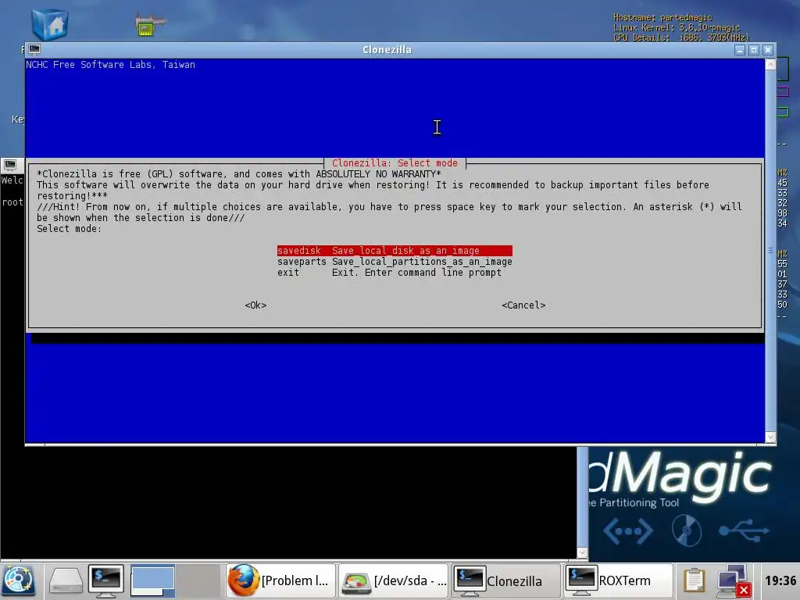Open the blue cube home desktop icon

[49, 23]
